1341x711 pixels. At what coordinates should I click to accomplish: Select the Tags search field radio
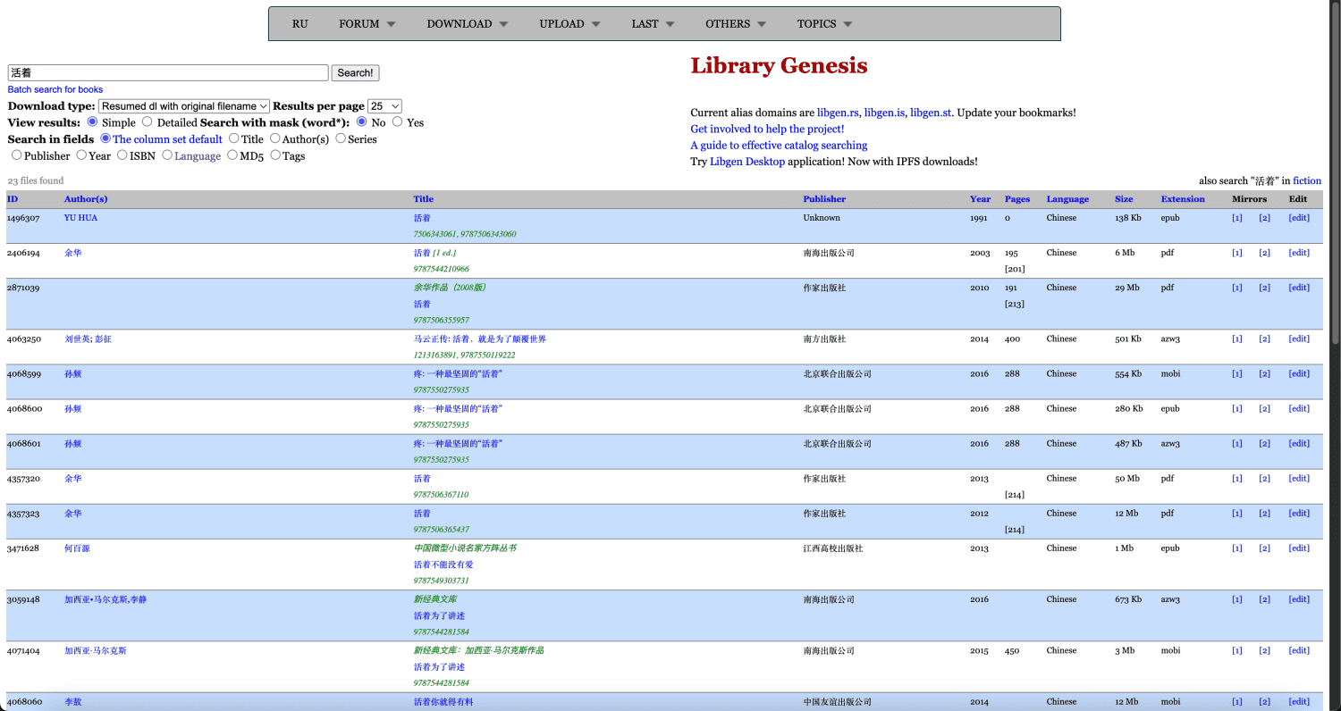point(275,155)
